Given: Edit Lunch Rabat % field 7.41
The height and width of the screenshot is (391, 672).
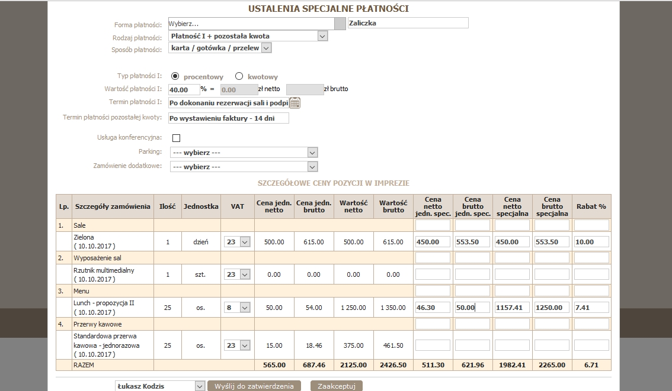Looking at the screenshot, I should (591, 308).
